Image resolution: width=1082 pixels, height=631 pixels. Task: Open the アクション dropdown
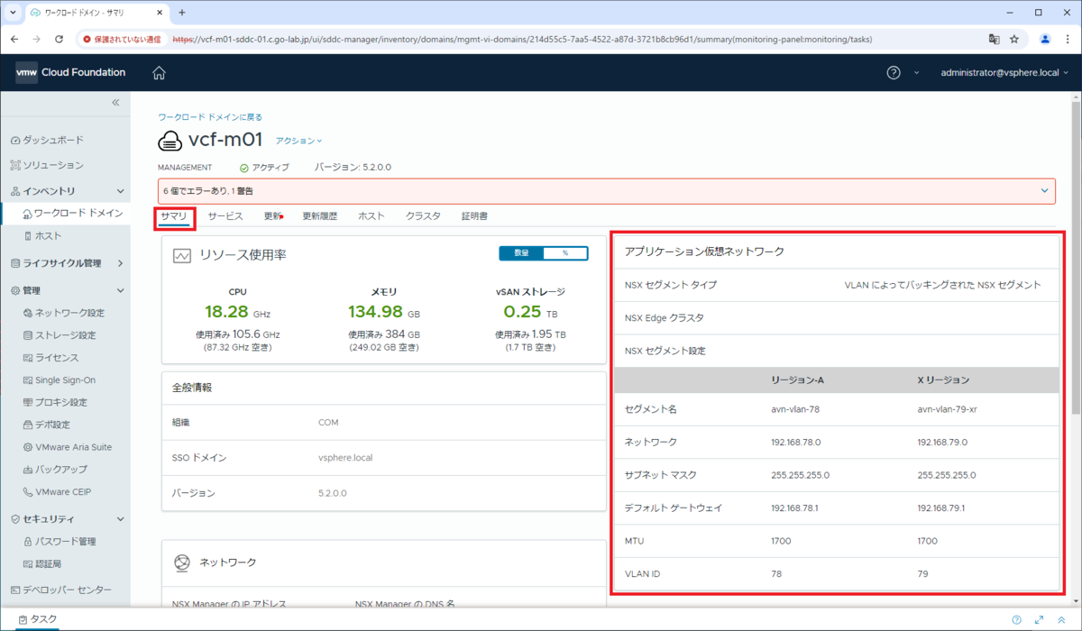(x=298, y=141)
